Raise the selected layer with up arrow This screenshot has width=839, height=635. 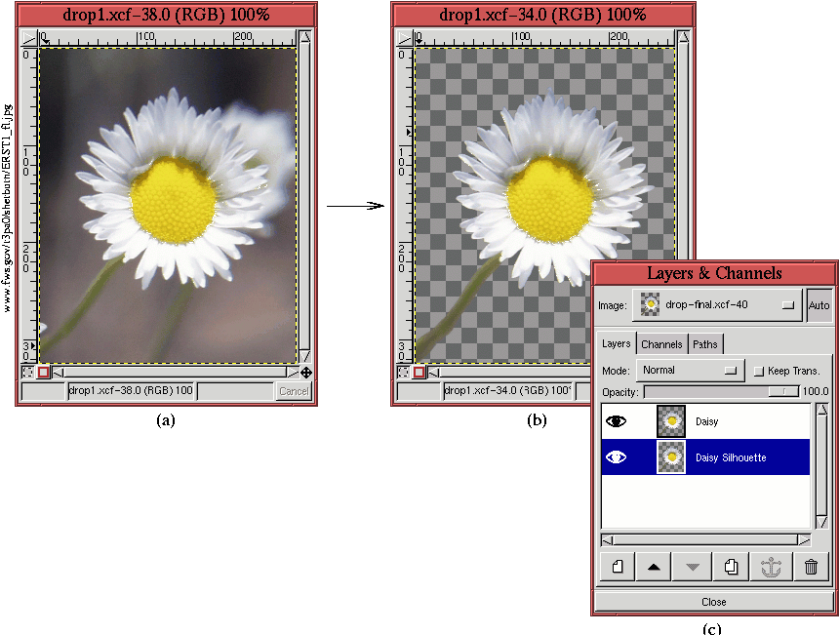[x=655, y=567]
